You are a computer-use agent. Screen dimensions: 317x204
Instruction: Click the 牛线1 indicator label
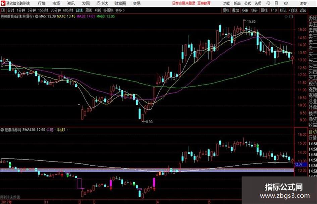(x=62, y=130)
